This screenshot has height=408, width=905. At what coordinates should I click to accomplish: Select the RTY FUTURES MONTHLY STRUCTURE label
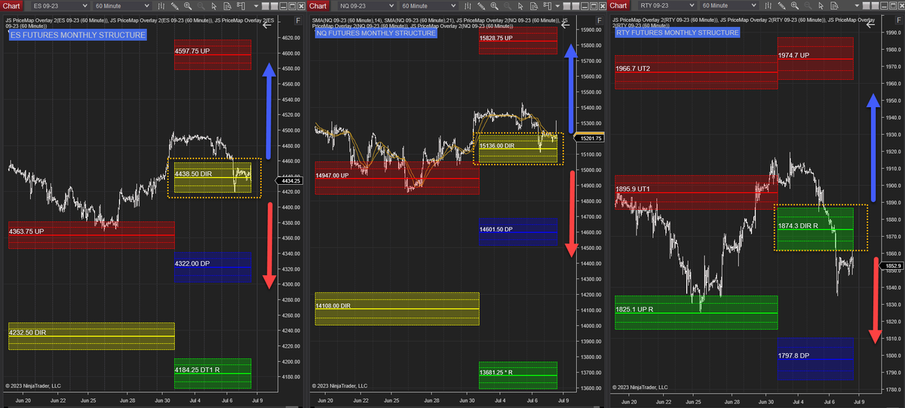click(677, 32)
